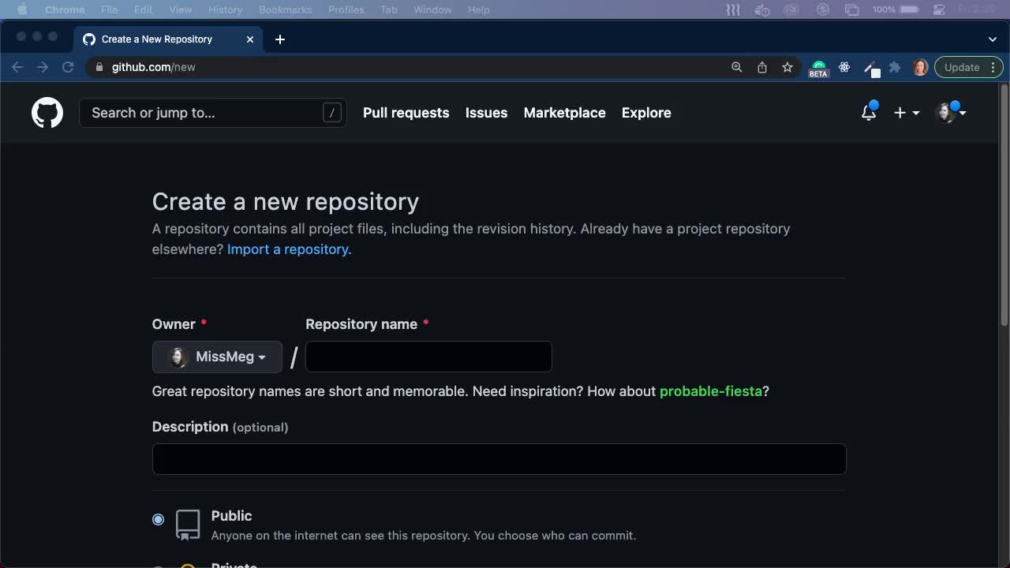Open the Extensions puzzle icon
This screenshot has width=1010, height=568.
895,67
